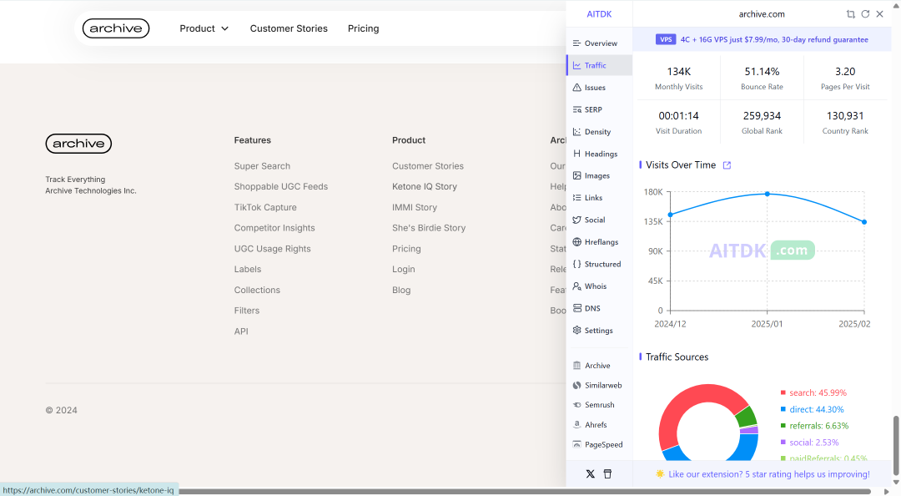Show the Headings section

(x=595, y=154)
